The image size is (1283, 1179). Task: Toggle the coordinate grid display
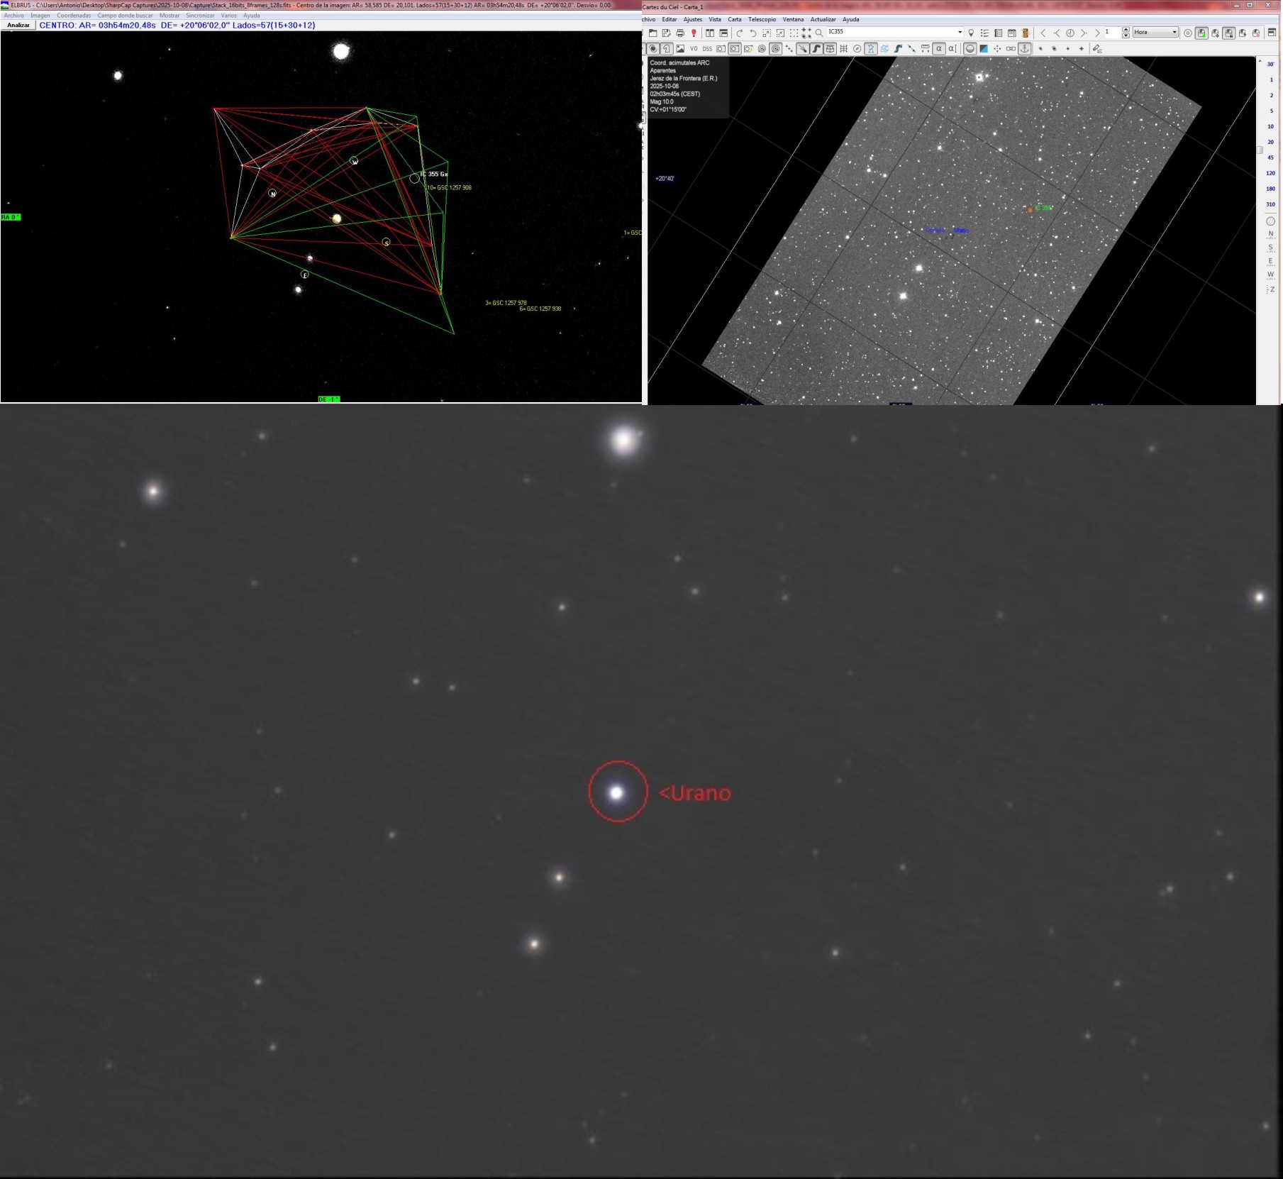point(843,49)
